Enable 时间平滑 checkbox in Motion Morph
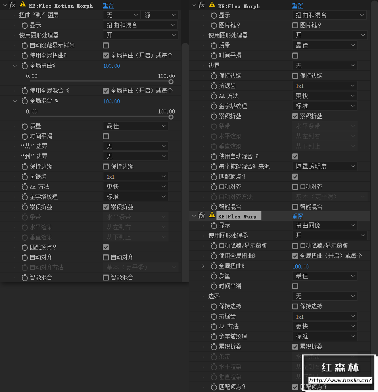 (106, 136)
